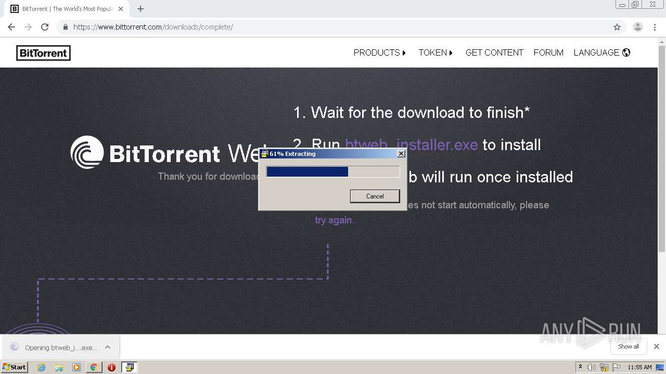Open the Chrome three-dot menu
This screenshot has width=666, height=374.
(655, 27)
